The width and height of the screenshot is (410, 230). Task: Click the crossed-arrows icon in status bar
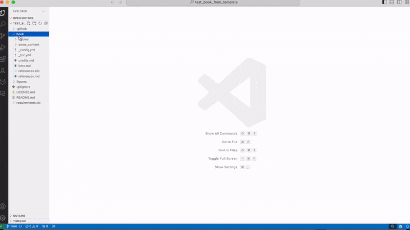coord(54,226)
